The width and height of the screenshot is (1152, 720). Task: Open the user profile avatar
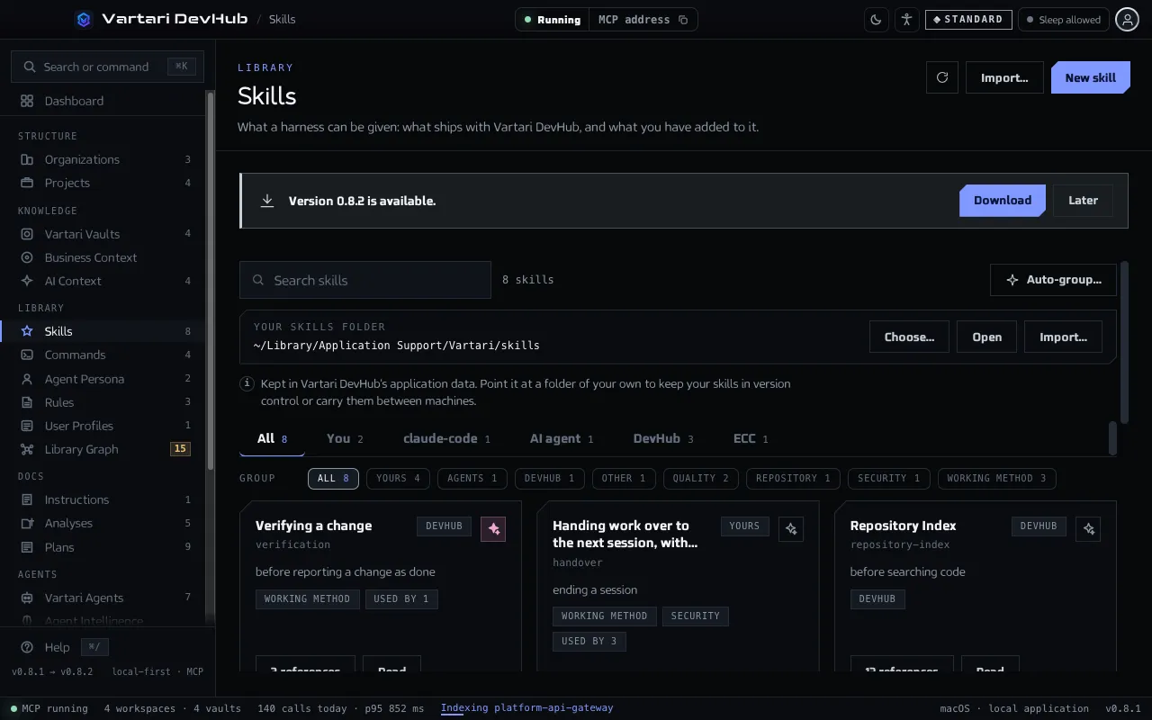click(1127, 20)
